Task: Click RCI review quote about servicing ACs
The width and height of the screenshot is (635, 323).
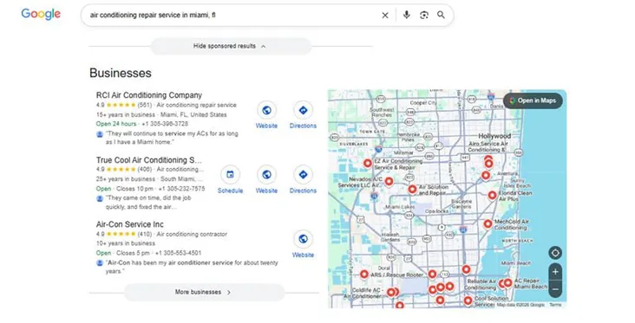Action: pyautogui.click(x=172, y=138)
